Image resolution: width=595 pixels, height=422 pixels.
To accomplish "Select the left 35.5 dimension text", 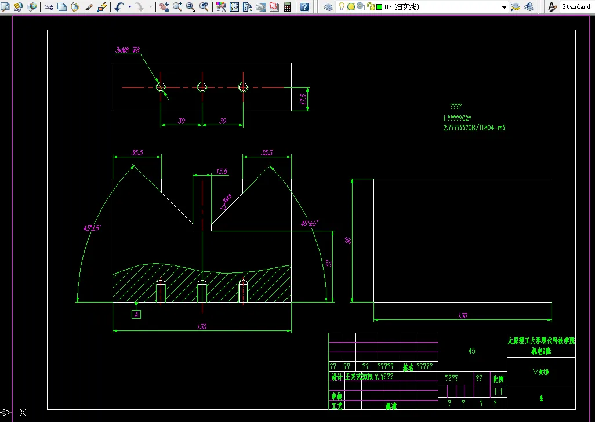I will (137, 153).
